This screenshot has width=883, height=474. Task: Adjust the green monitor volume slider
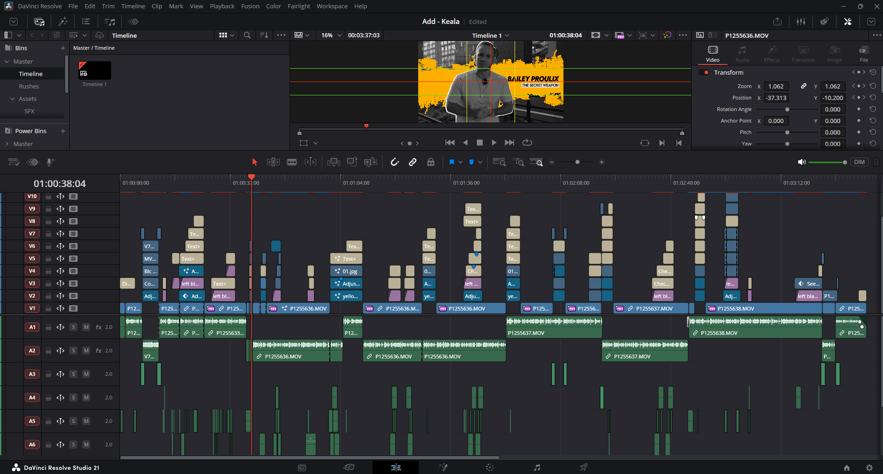coord(828,162)
